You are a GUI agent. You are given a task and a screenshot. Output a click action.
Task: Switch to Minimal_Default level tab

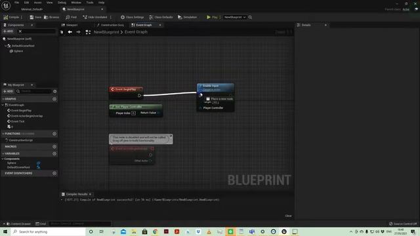coord(32,9)
